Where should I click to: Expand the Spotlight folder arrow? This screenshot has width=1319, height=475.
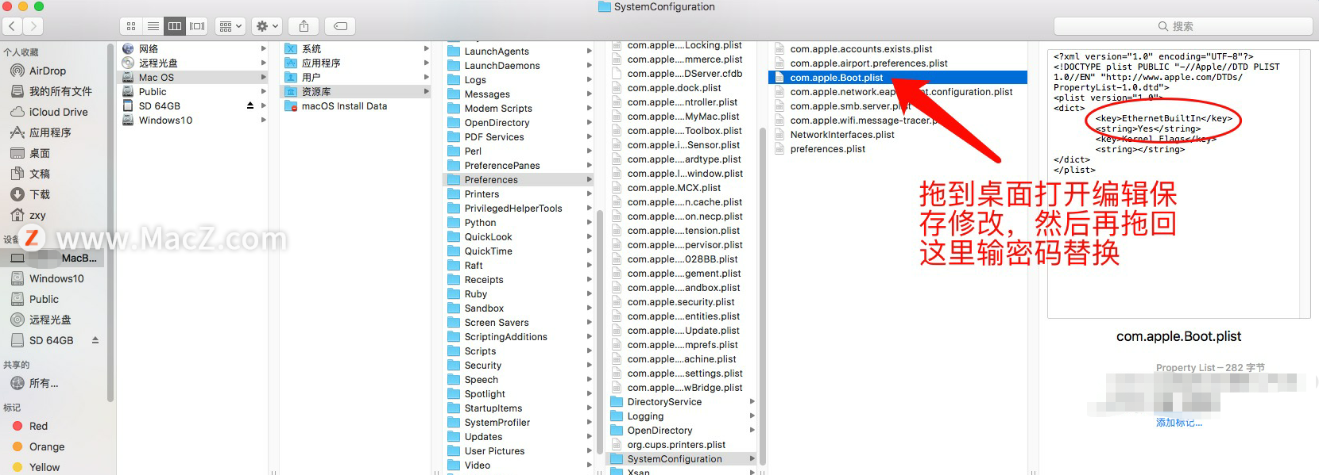[x=590, y=393]
